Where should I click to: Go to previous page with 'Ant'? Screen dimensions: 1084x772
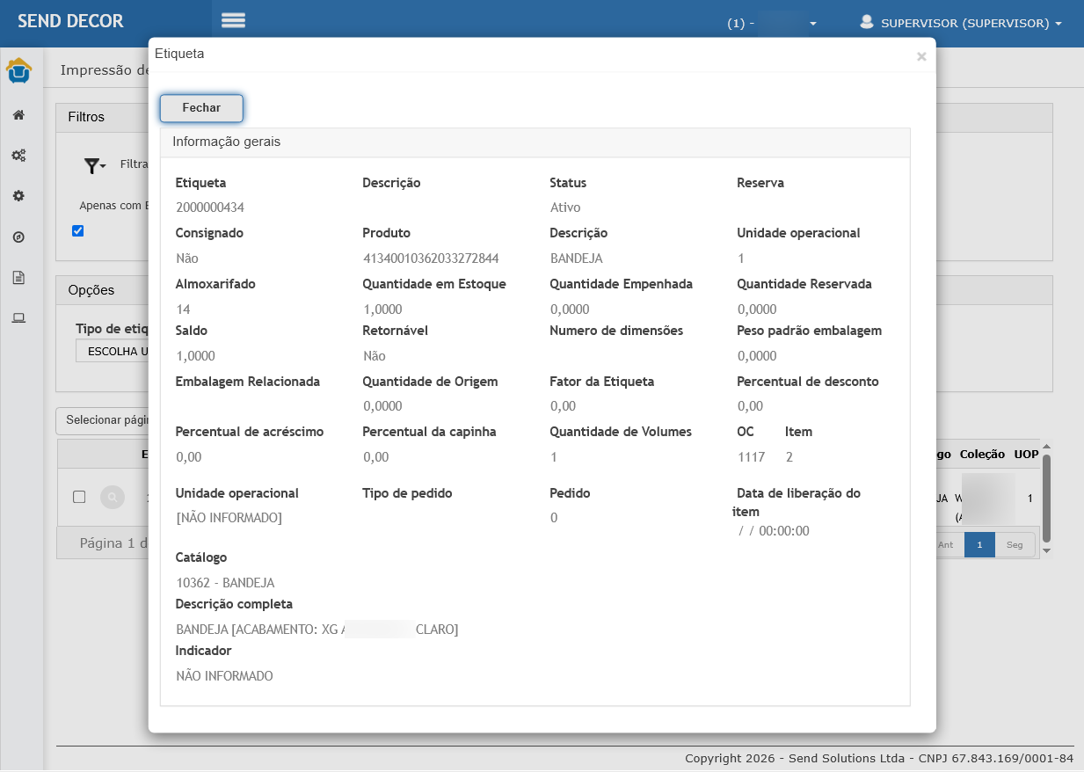[x=946, y=545]
